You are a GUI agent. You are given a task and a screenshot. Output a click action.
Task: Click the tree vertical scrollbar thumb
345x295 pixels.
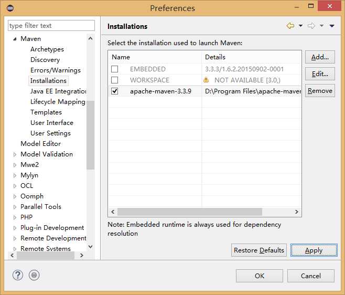[90, 135]
